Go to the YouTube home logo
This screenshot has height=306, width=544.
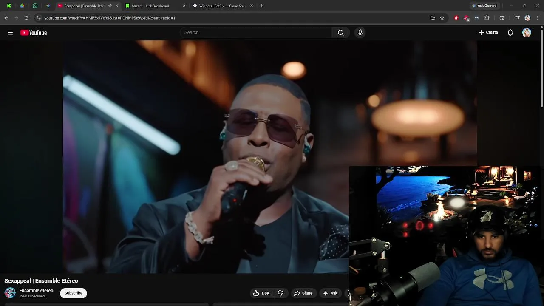click(34, 33)
